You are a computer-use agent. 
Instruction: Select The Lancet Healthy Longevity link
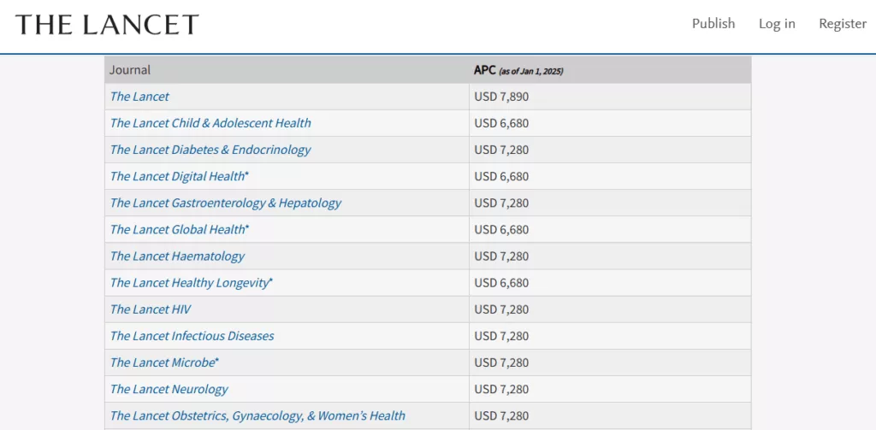189,282
